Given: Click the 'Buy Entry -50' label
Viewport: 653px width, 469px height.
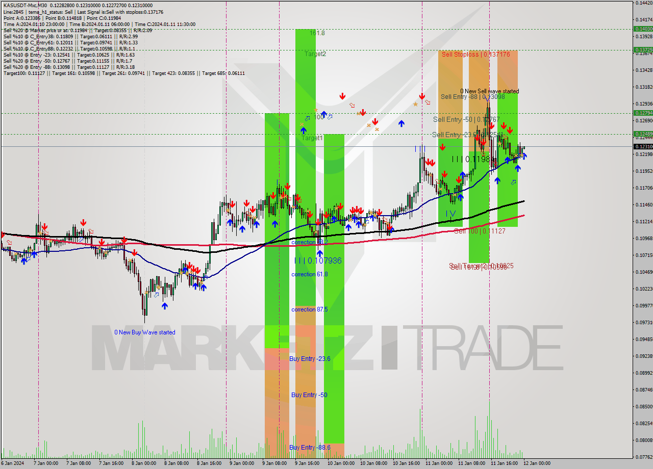Looking at the screenshot, I should [x=309, y=395].
